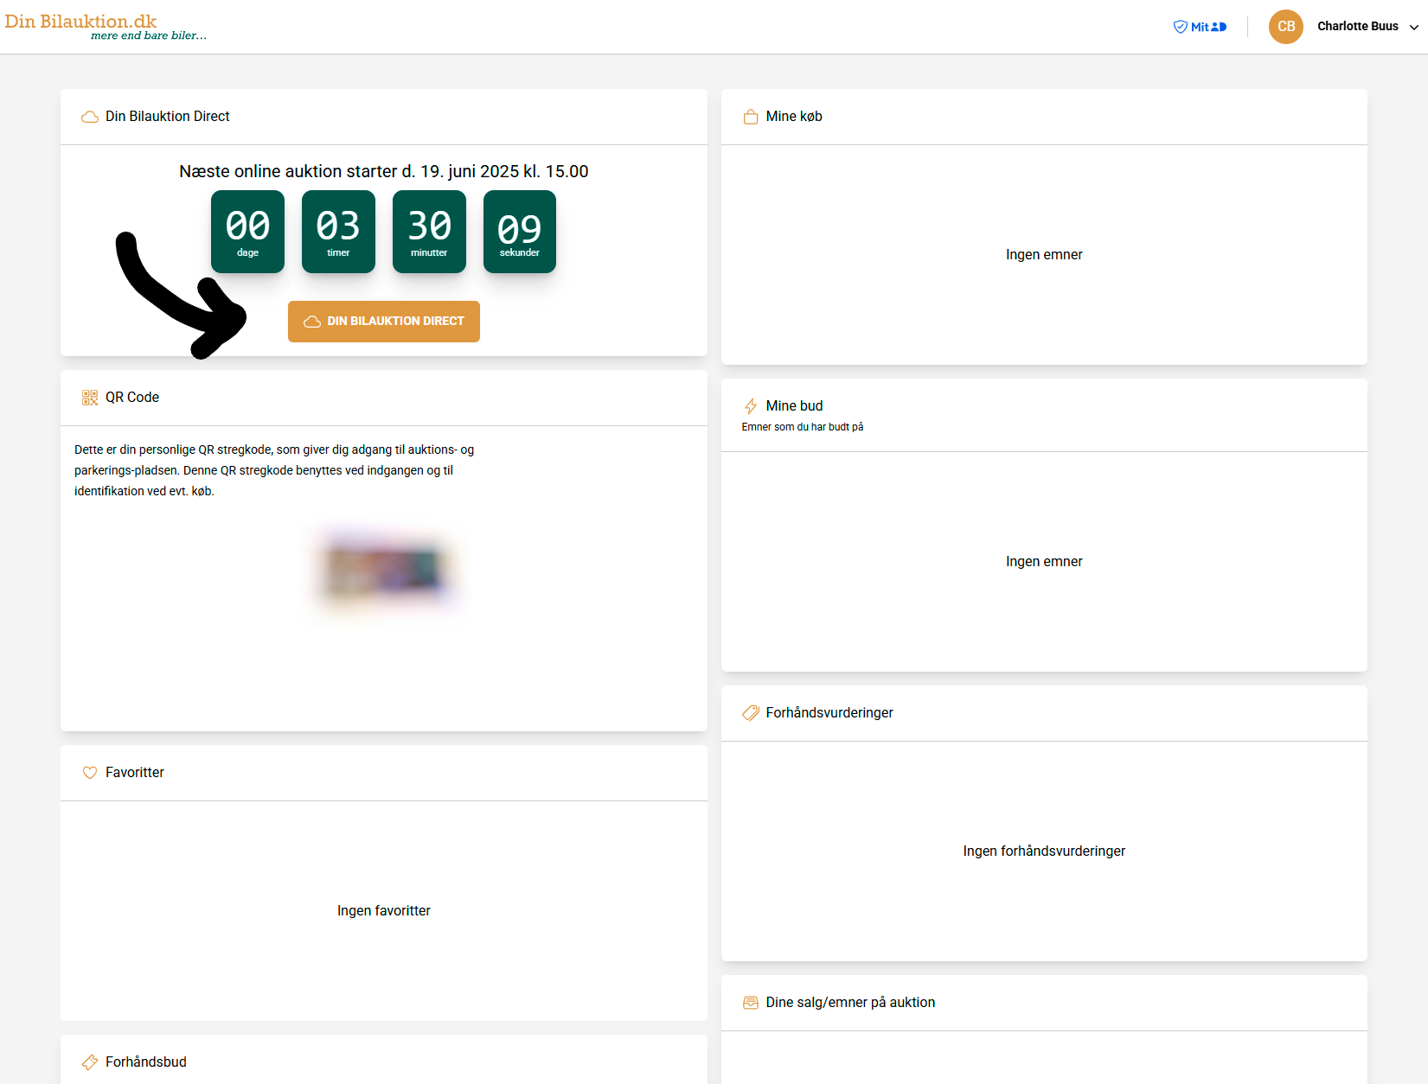
Task: Click the lightning bolt icon by Mine bud
Action: pyautogui.click(x=750, y=406)
